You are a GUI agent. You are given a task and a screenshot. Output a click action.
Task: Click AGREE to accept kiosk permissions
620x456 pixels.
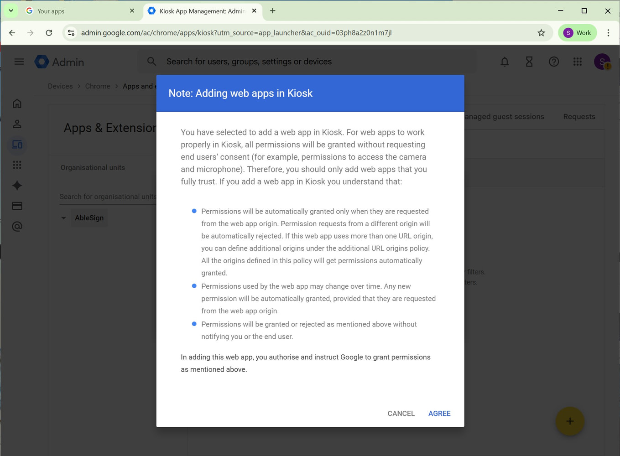pyautogui.click(x=439, y=413)
